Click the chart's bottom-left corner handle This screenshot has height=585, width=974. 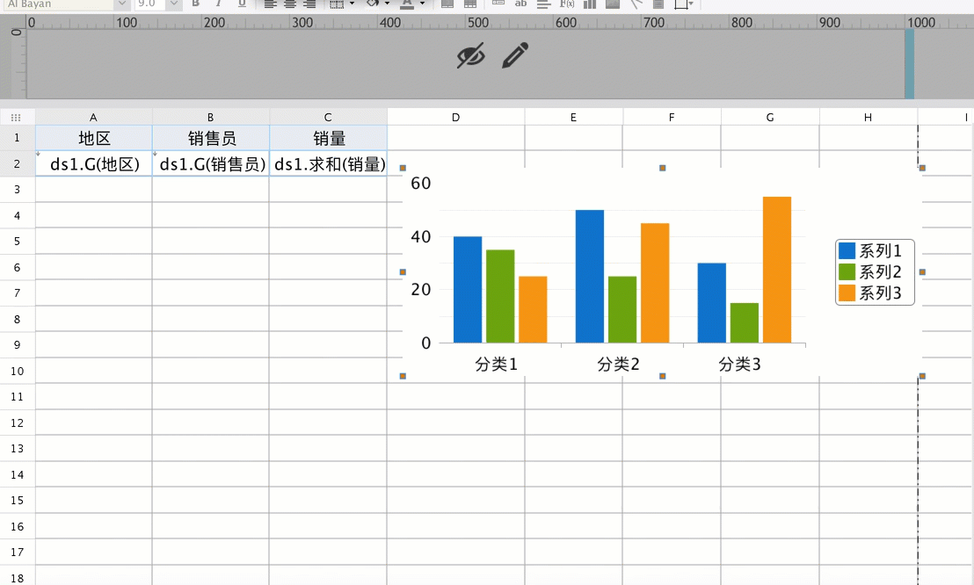click(x=403, y=376)
